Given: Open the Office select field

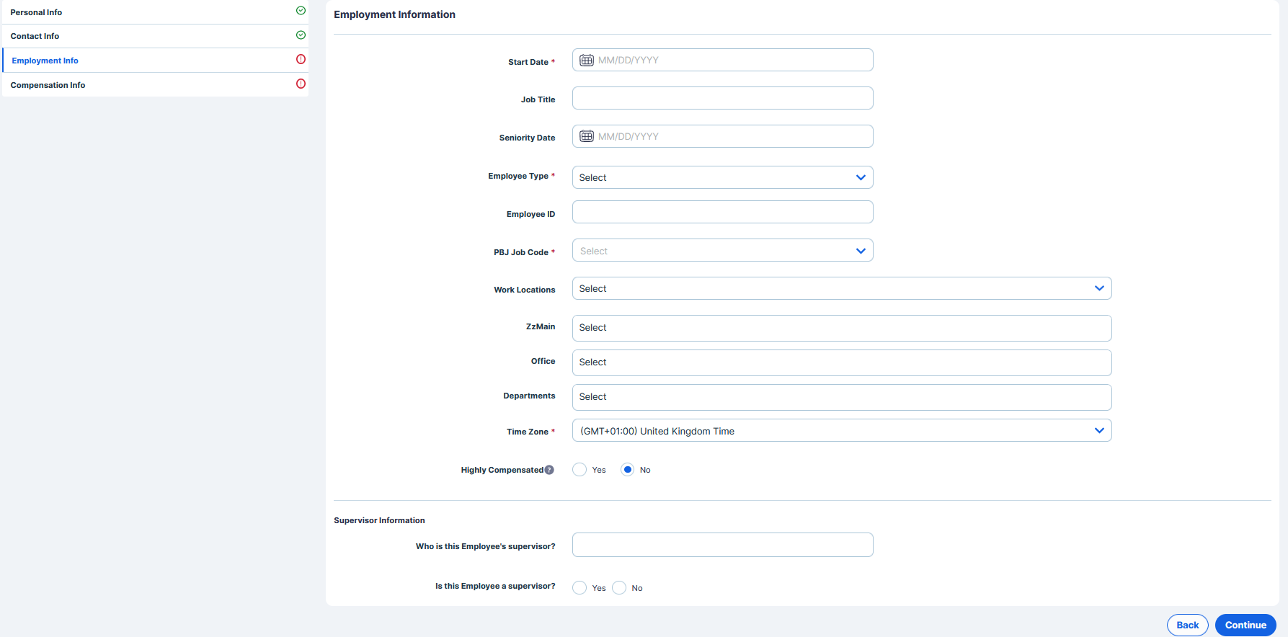Looking at the screenshot, I should 842,362.
